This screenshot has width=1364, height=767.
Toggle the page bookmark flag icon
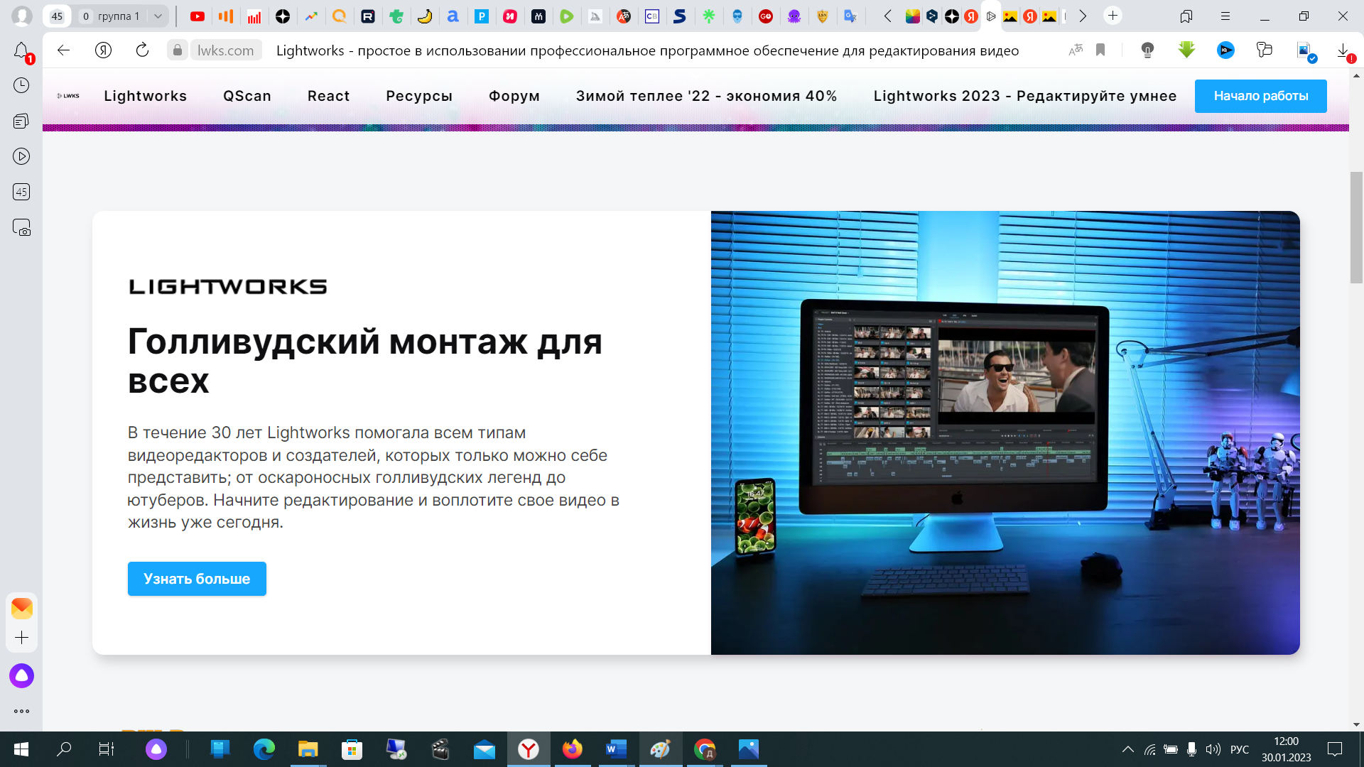[1101, 50]
